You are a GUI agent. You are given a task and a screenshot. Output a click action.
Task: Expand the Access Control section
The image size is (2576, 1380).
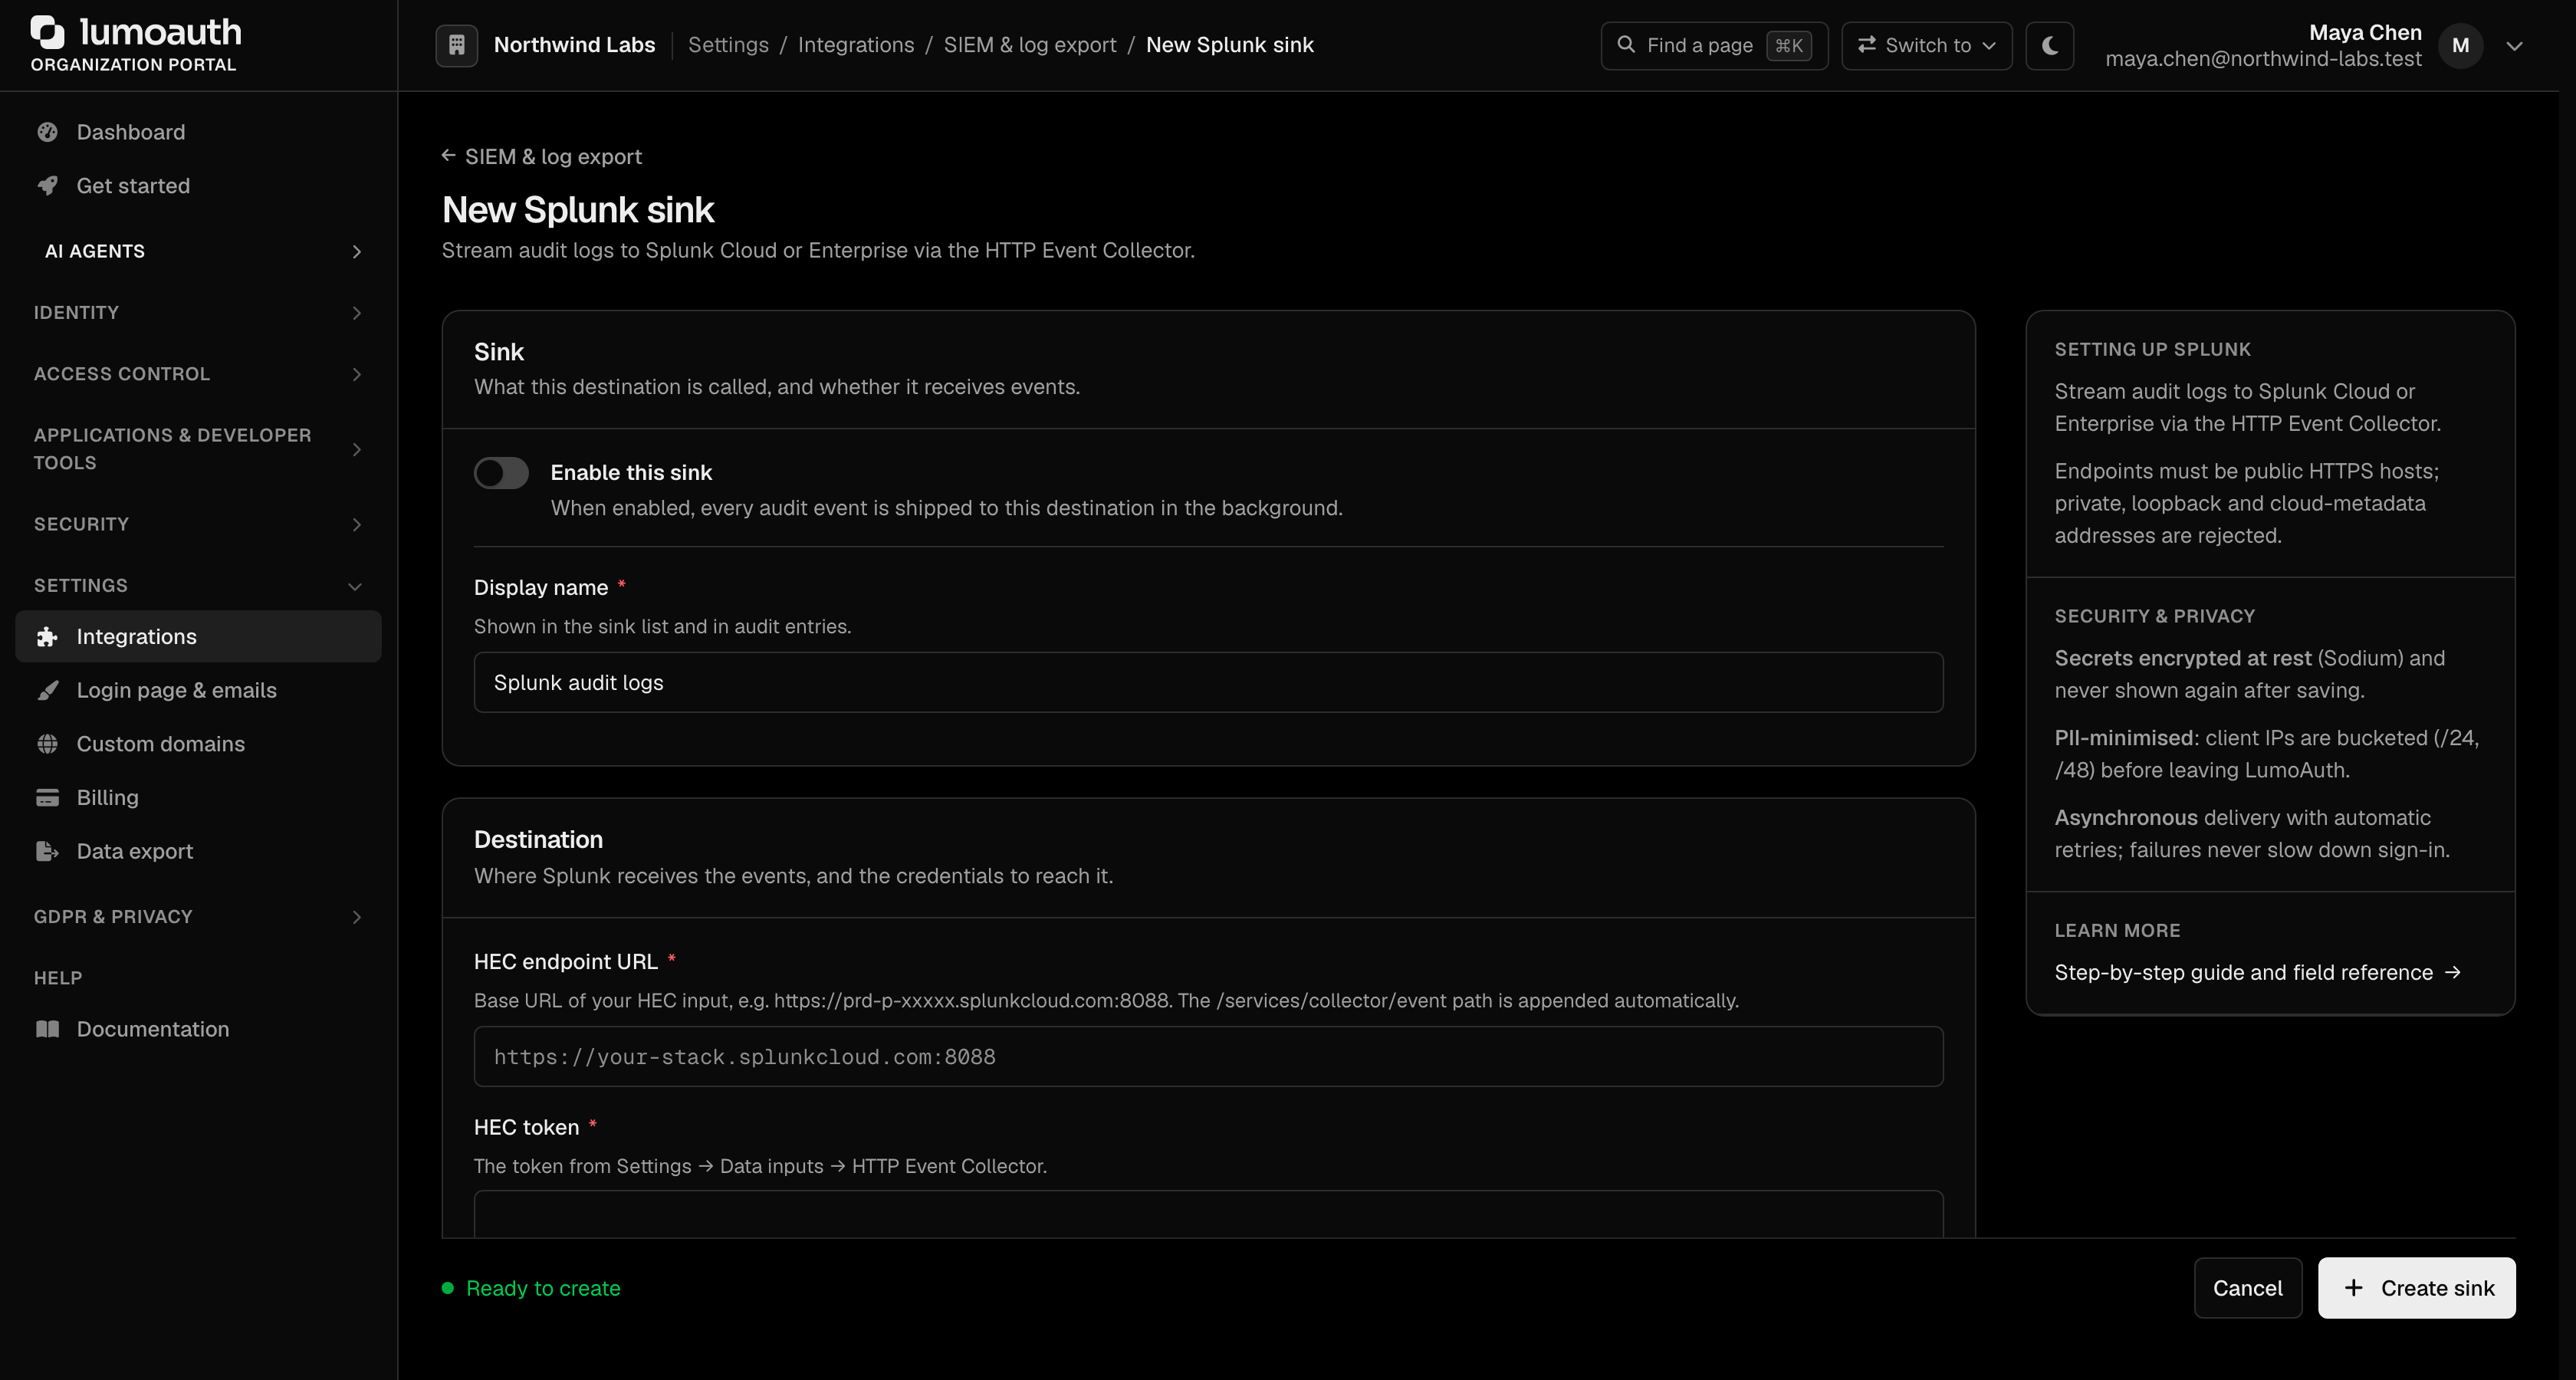[198, 374]
